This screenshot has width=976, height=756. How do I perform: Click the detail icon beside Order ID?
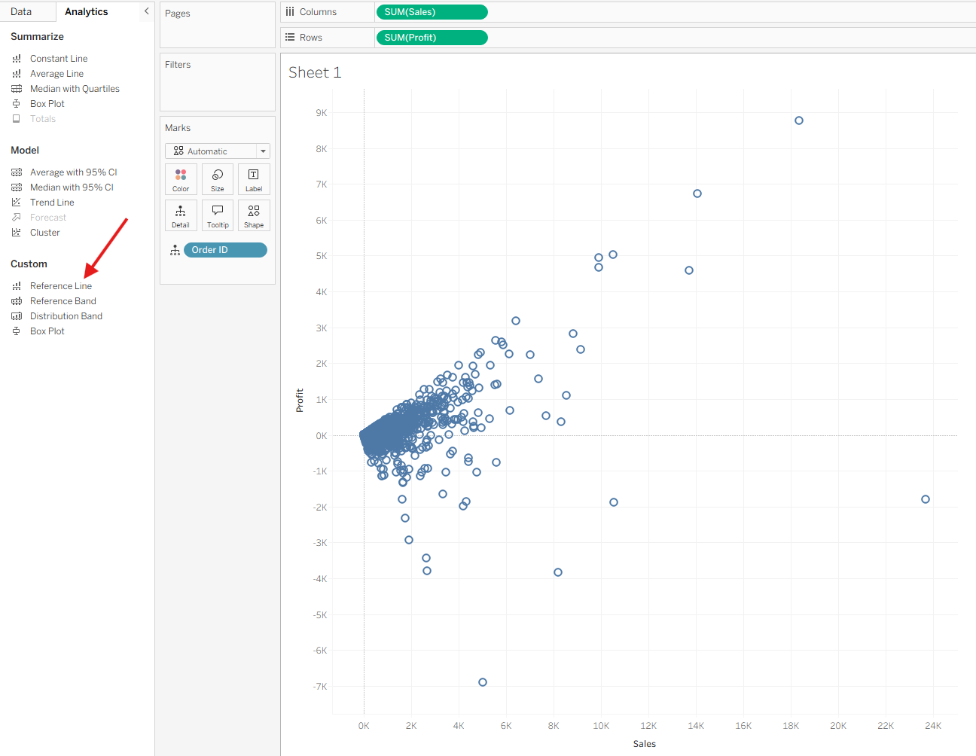(x=175, y=250)
